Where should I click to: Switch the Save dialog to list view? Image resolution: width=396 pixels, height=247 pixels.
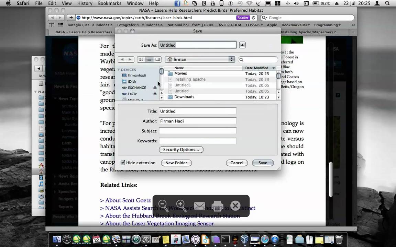(149, 59)
